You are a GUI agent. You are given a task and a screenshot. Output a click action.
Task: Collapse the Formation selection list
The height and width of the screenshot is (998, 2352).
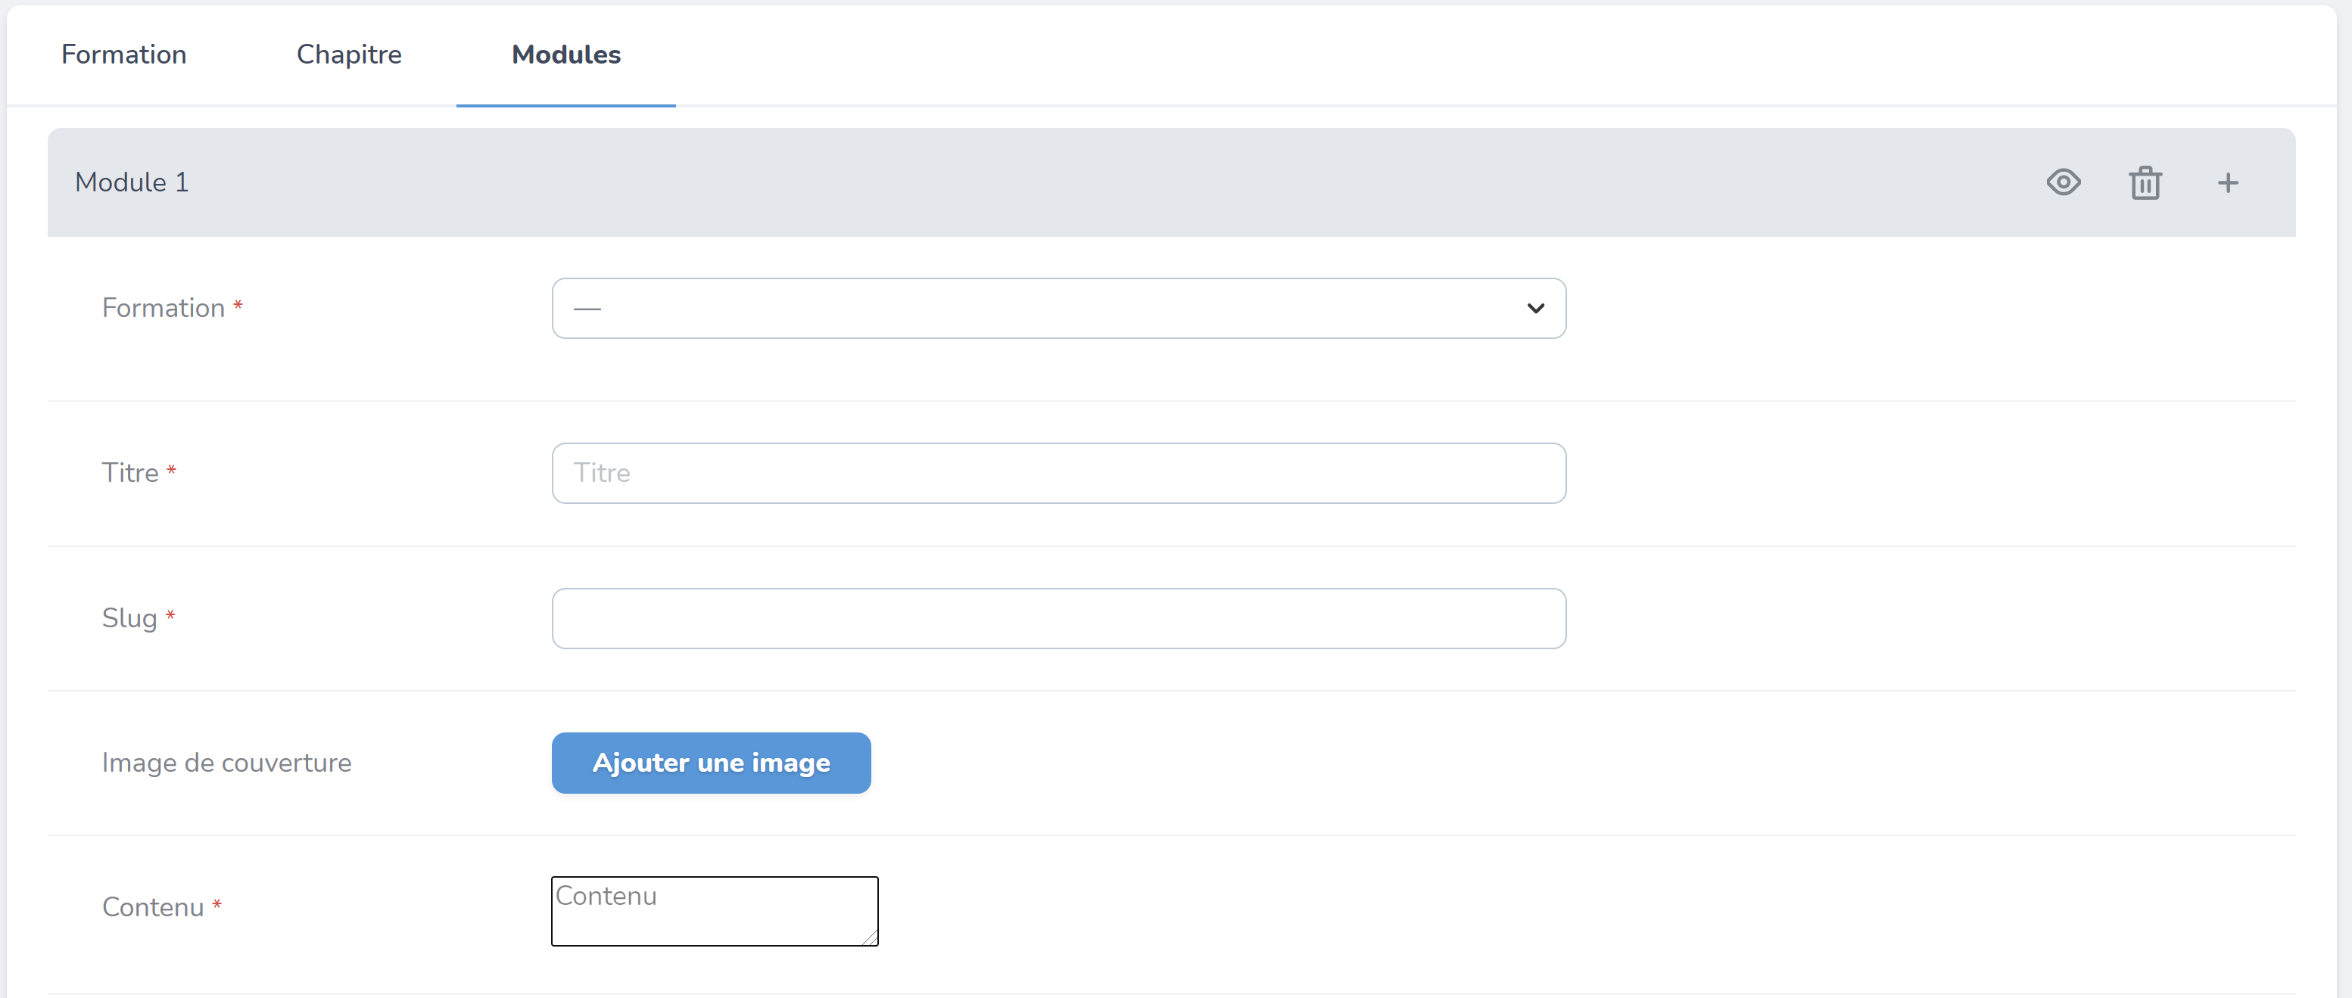point(1536,309)
